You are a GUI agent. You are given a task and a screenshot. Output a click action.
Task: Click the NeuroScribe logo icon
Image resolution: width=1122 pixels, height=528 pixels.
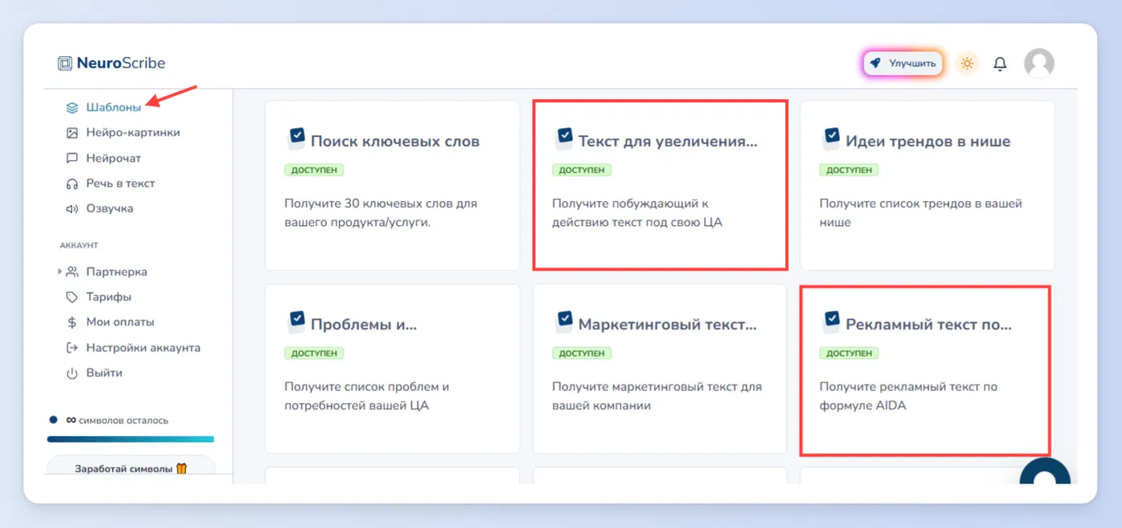65,63
